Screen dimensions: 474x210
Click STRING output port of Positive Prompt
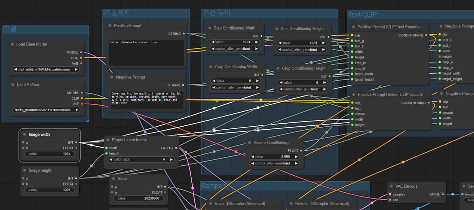click(x=184, y=34)
